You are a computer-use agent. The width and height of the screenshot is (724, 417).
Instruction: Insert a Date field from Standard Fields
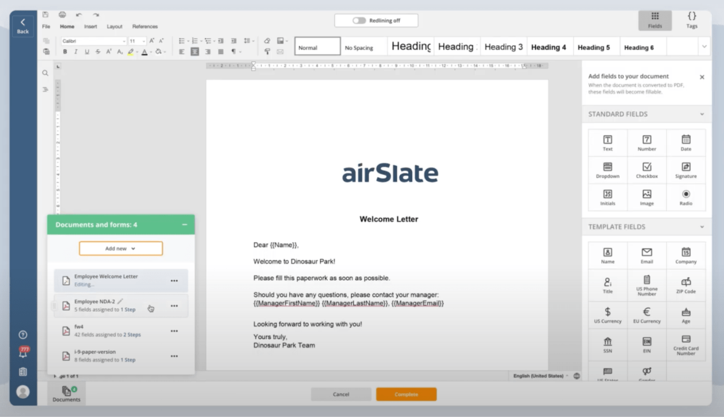686,142
